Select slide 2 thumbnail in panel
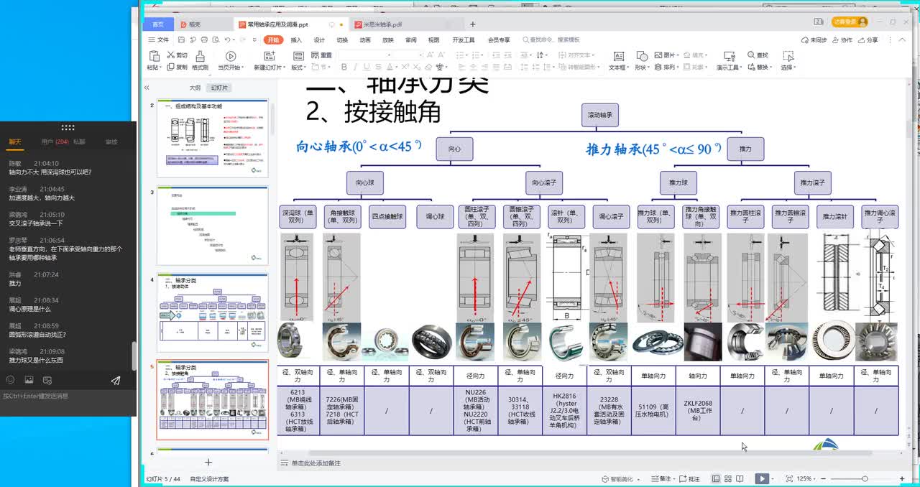This screenshot has height=487, width=920. pyautogui.click(x=213, y=138)
